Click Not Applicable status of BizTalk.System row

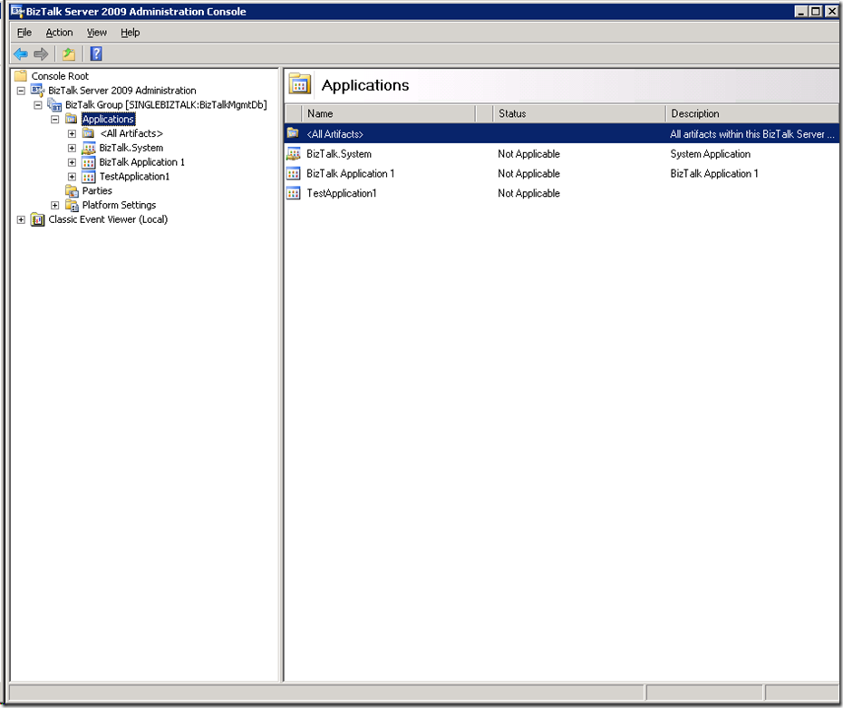click(x=528, y=154)
